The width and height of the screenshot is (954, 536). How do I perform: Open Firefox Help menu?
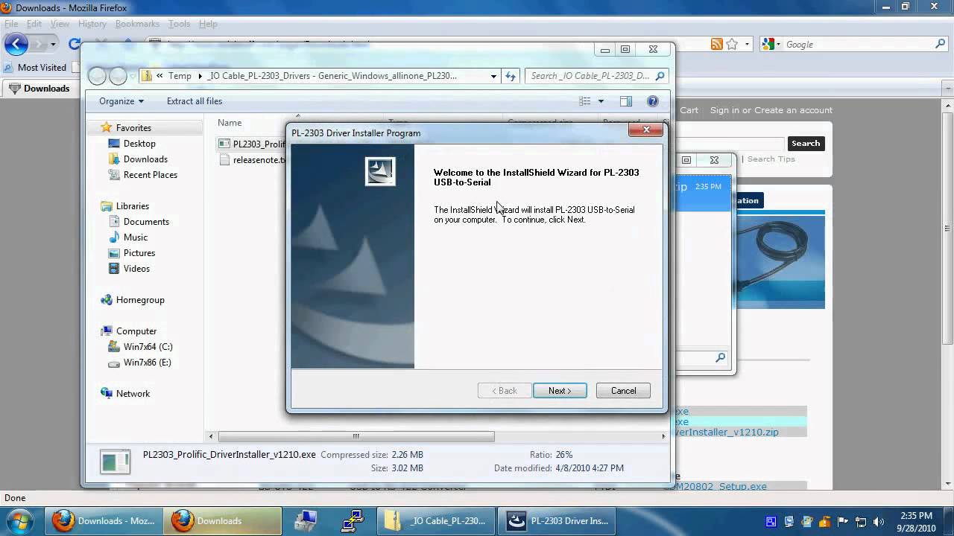208,24
